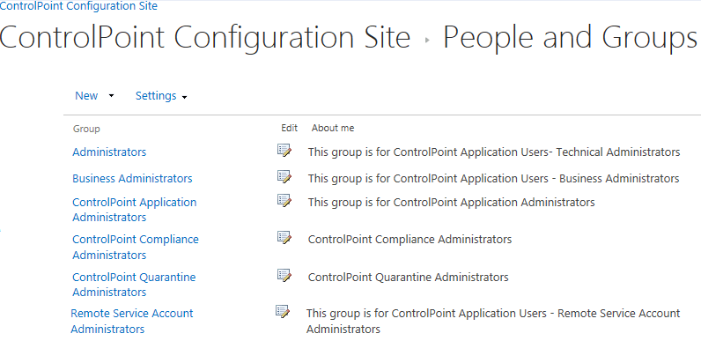Click the small ControlPoint Configuration Site breadcrumb
701x341 pixels.
coord(78,6)
